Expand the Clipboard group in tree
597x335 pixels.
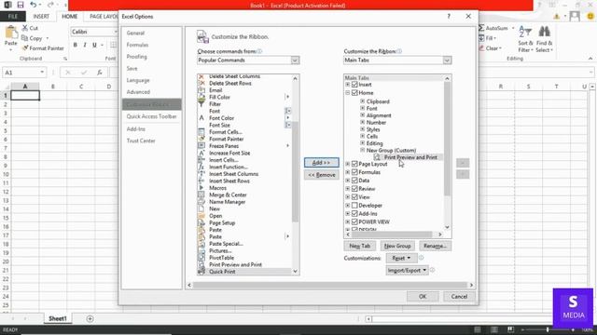tap(363, 101)
